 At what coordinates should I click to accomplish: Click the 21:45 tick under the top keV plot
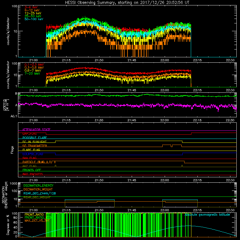[132, 60]
